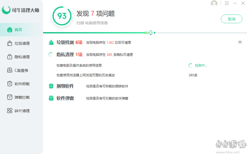Open 碎片清理 section

pos(22,111)
